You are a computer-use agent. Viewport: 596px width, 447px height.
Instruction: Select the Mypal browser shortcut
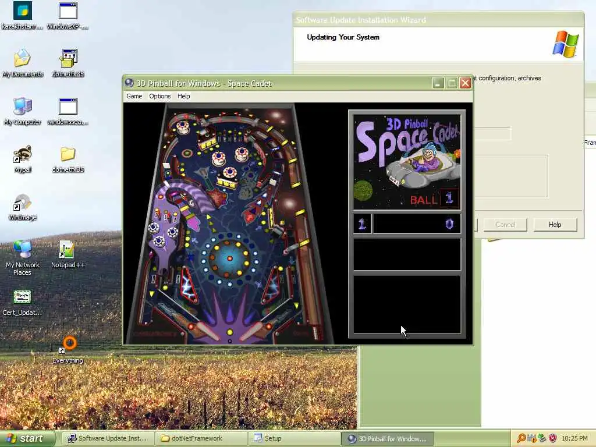point(23,159)
